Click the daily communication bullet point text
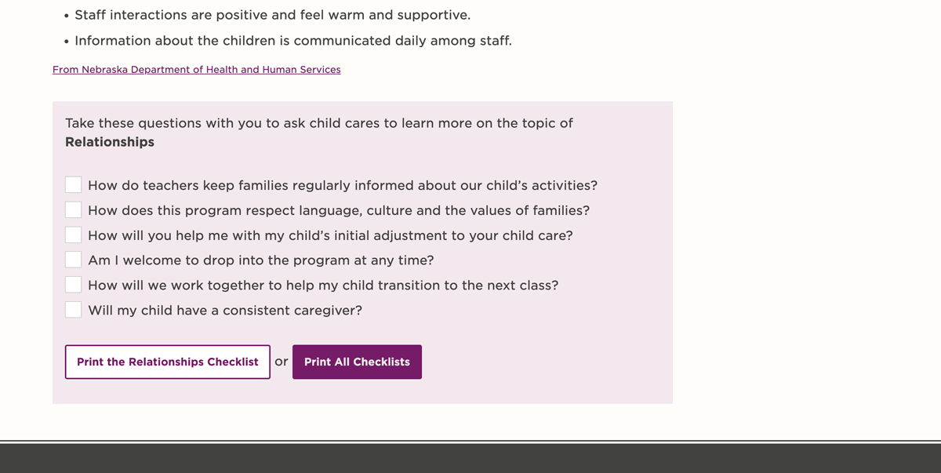The image size is (941, 473). [x=294, y=40]
